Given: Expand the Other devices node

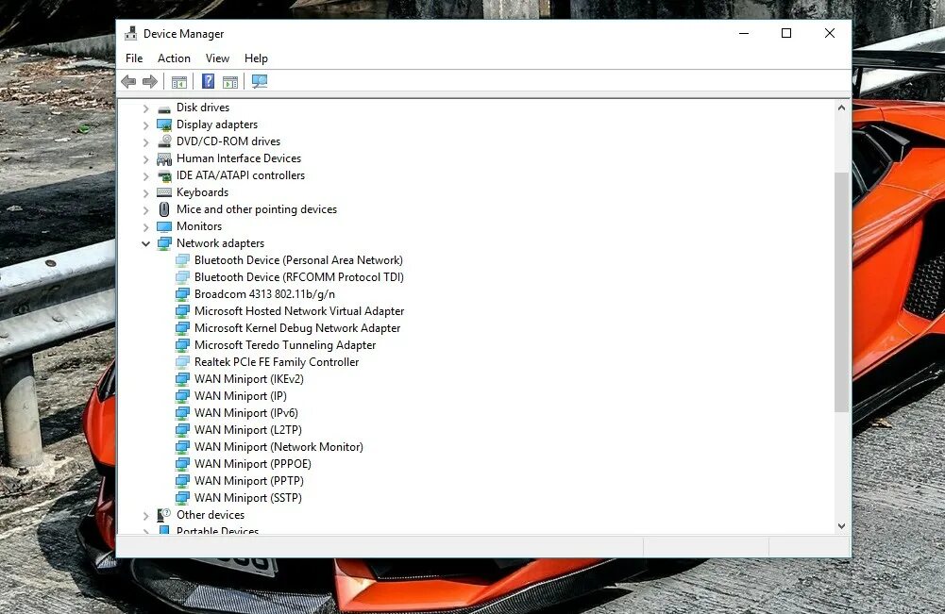Looking at the screenshot, I should coord(145,516).
